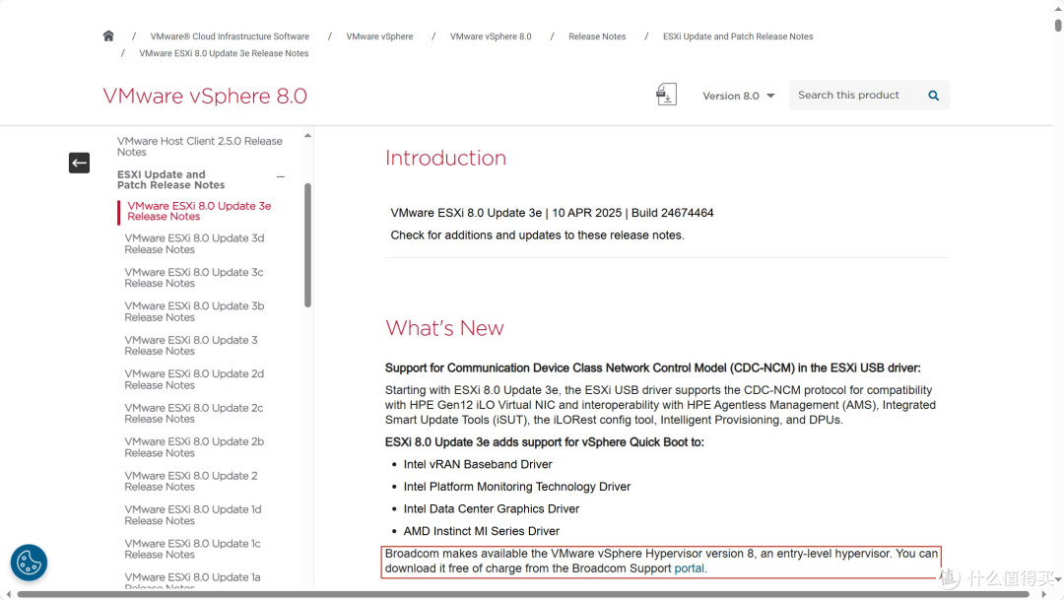The height and width of the screenshot is (600, 1064).
Task: Open ESXi 8.0 Update 1d Release Notes
Action: coord(193,515)
